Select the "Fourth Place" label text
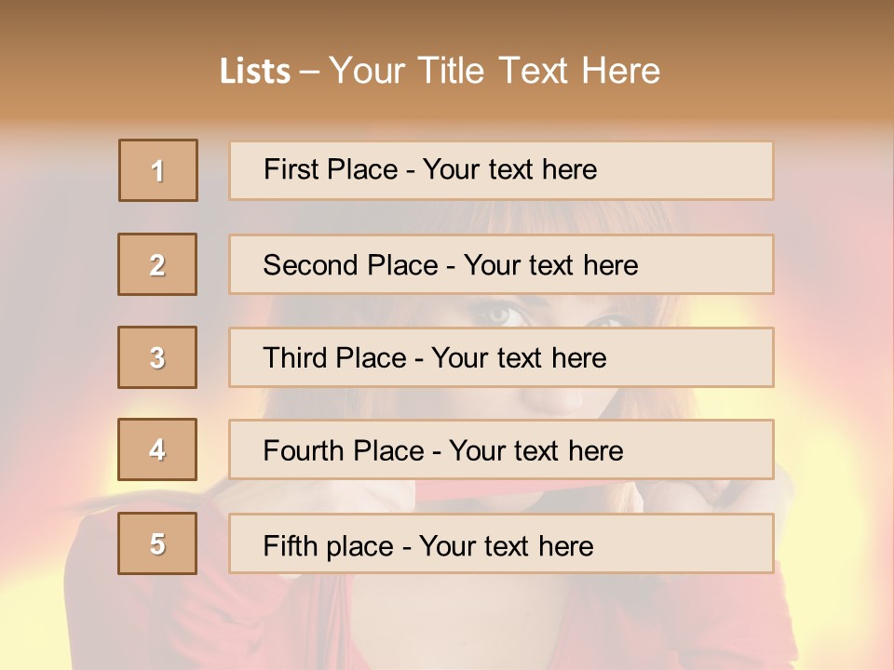 pyautogui.click(x=344, y=451)
